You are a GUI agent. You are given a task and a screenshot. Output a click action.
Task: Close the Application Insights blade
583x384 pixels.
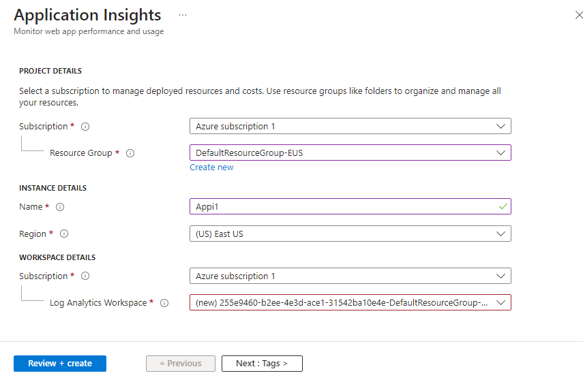pos(580,14)
